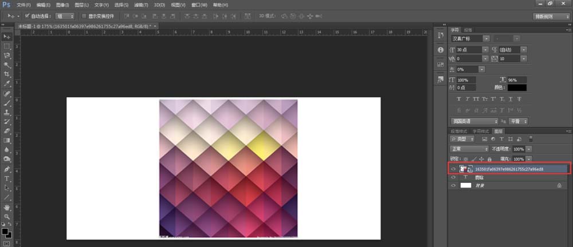Uncheck the 自动选择 checkbox
This screenshot has height=247, width=573.
pyautogui.click(x=27, y=16)
